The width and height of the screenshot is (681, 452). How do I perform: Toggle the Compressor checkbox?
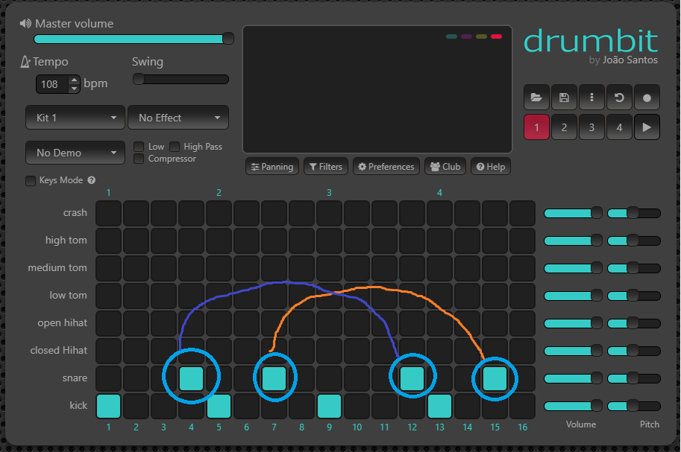coord(139,159)
